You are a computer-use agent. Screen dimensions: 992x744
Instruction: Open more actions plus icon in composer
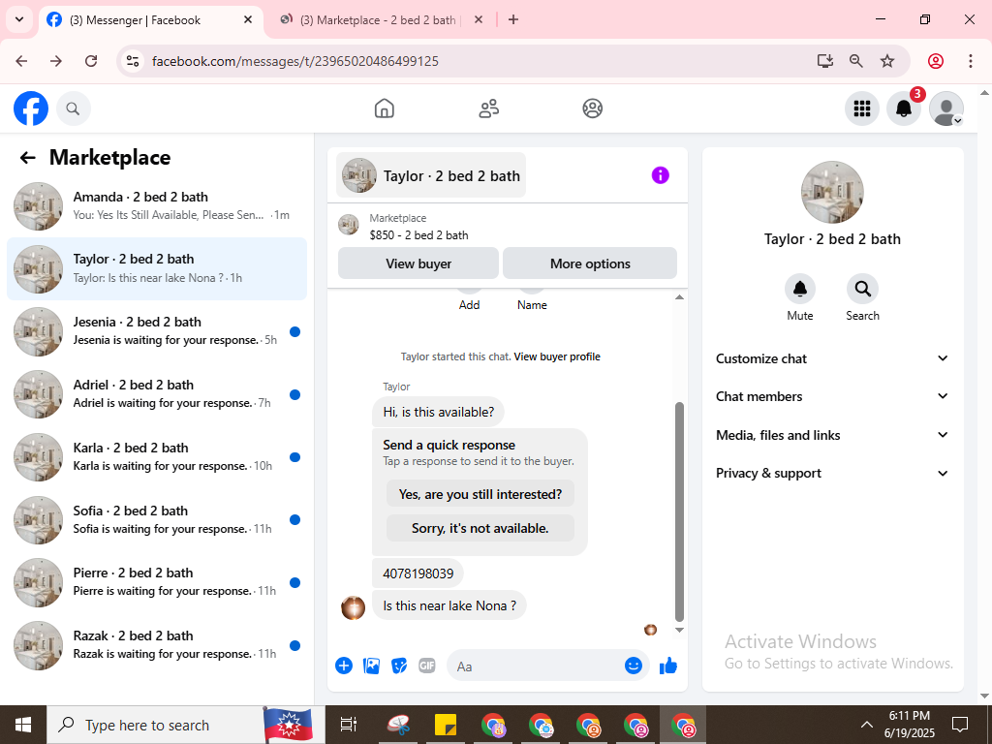coord(344,666)
